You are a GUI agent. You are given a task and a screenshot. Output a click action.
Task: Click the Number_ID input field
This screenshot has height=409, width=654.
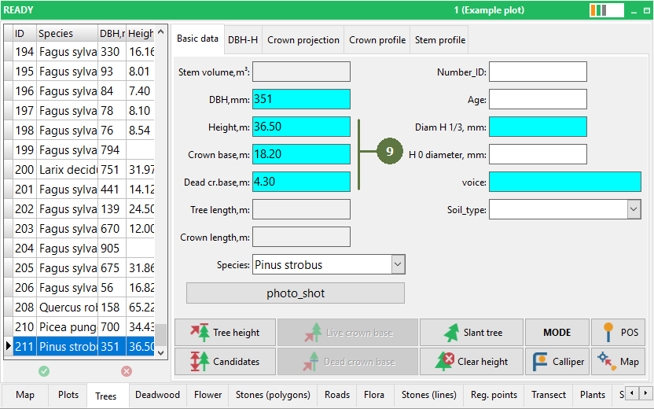538,72
